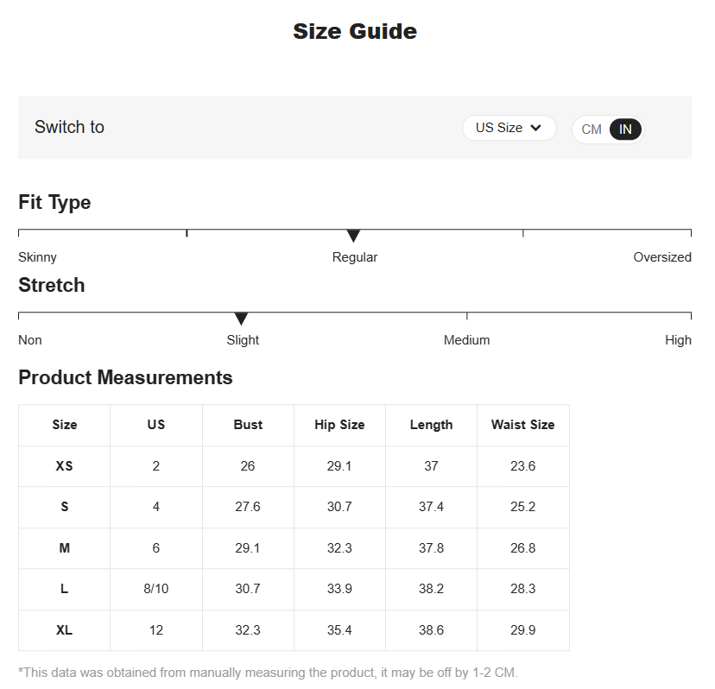Viewport: 715px width, 689px height.
Task: Click the Length column header
Action: pyautogui.click(x=431, y=425)
